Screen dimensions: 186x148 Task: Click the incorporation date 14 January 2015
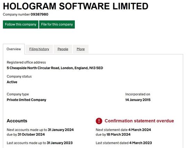coord(138,100)
